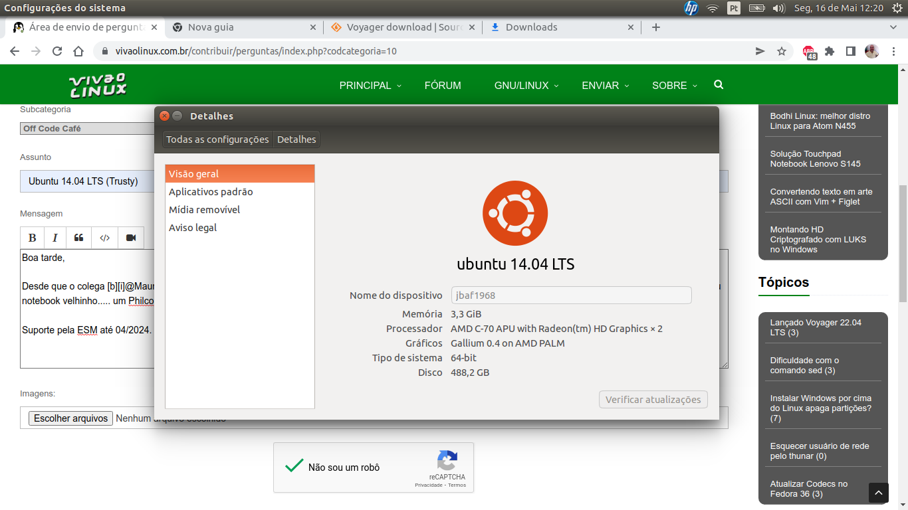
Task: Click the Verificar atualizações button
Action: click(x=653, y=400)
